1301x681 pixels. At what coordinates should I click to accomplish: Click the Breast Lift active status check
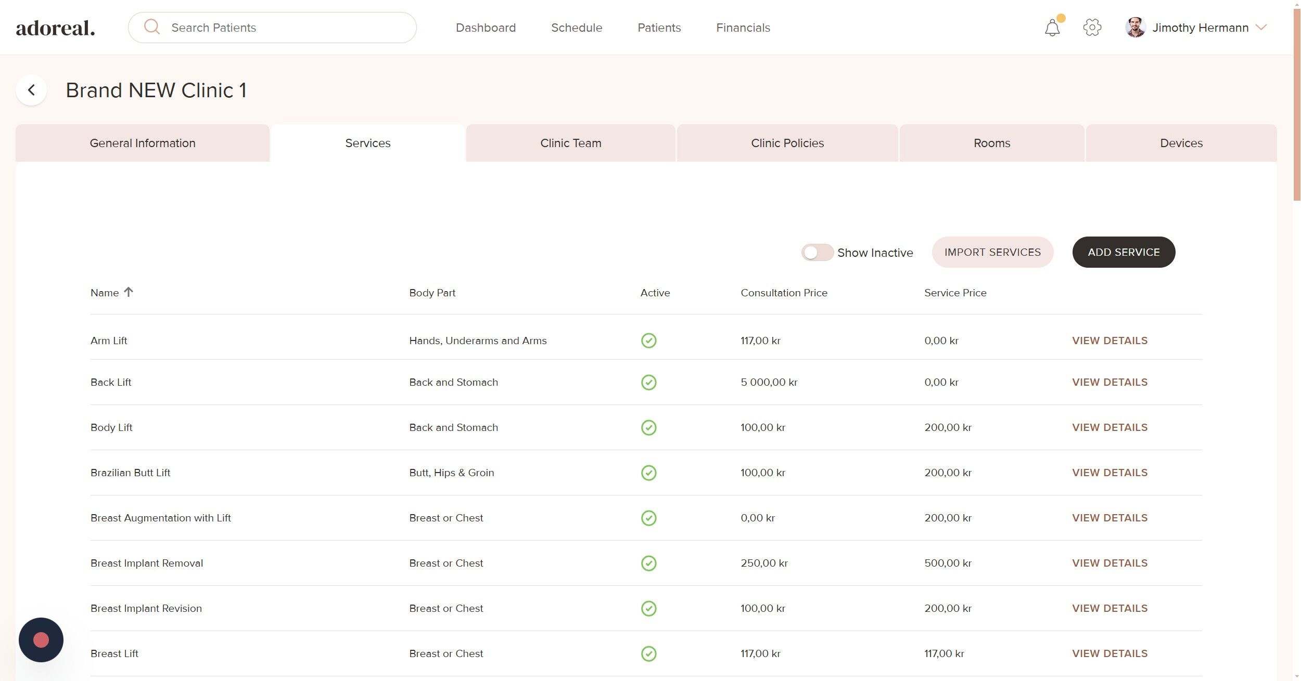click(648, 653)
